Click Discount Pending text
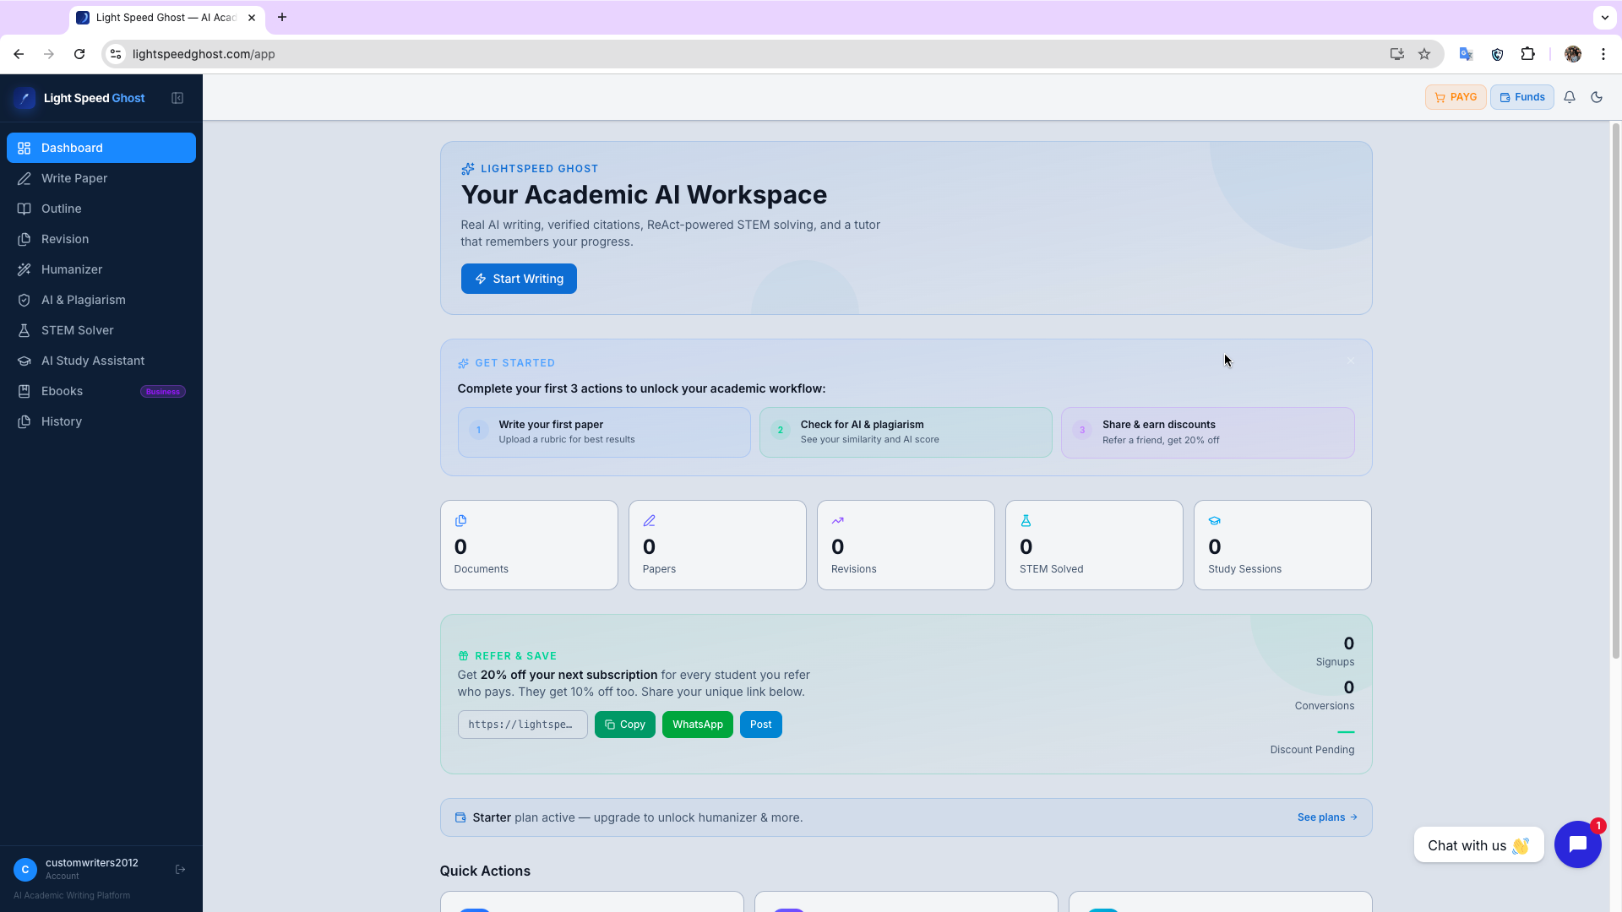Viewport: 1622px width, 912px height. pos(1312,750)
